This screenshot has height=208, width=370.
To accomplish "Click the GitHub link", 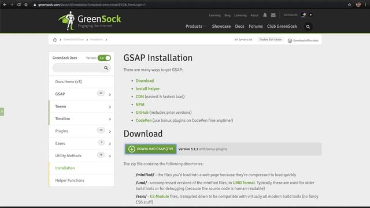I will click(142, 113).
